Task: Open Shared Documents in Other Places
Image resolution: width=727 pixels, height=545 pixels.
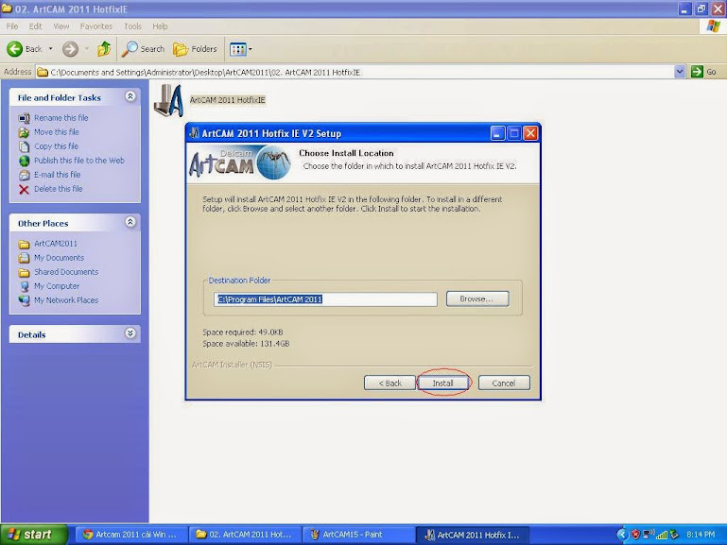Action: click(66, 272)
